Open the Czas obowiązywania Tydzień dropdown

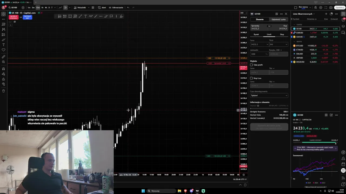tap(269, 95)
